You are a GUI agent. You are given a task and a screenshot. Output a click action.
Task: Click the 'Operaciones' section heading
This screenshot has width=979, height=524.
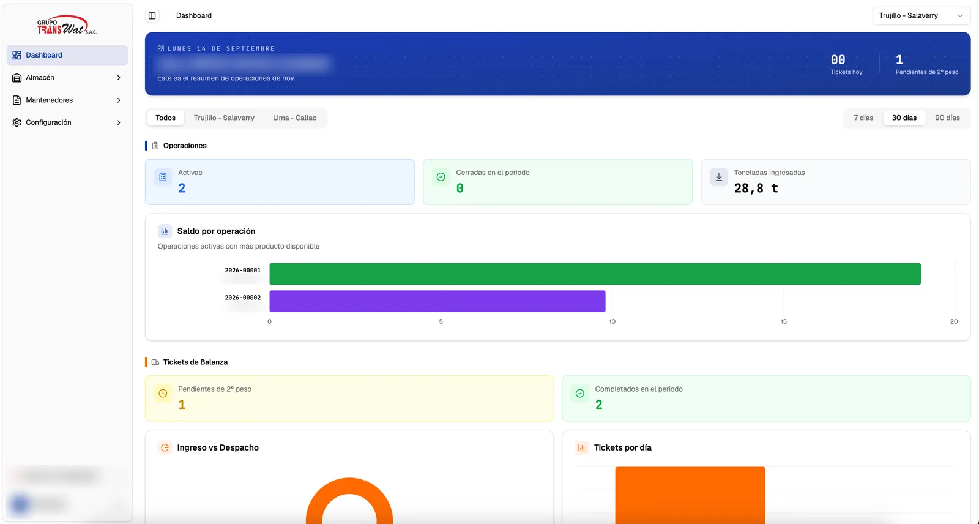(185, 146)
